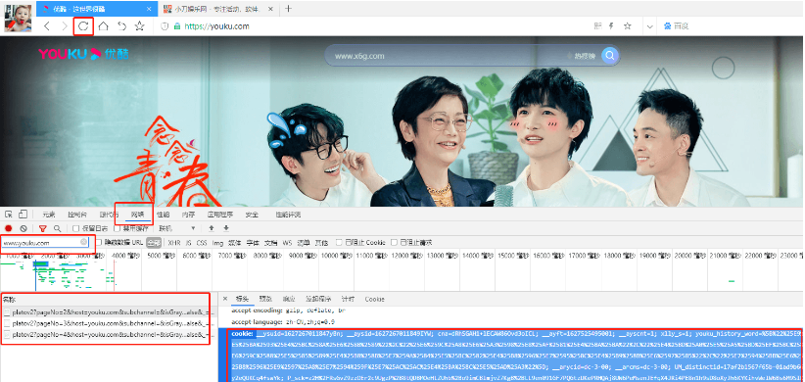
Task: Select the 网络 (Network) DevTools tab
Action: (x=137, y=215)
